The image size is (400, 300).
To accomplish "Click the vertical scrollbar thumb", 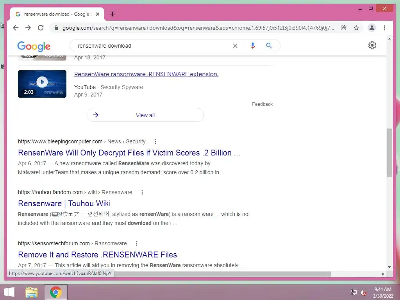I will pos(389,153).
